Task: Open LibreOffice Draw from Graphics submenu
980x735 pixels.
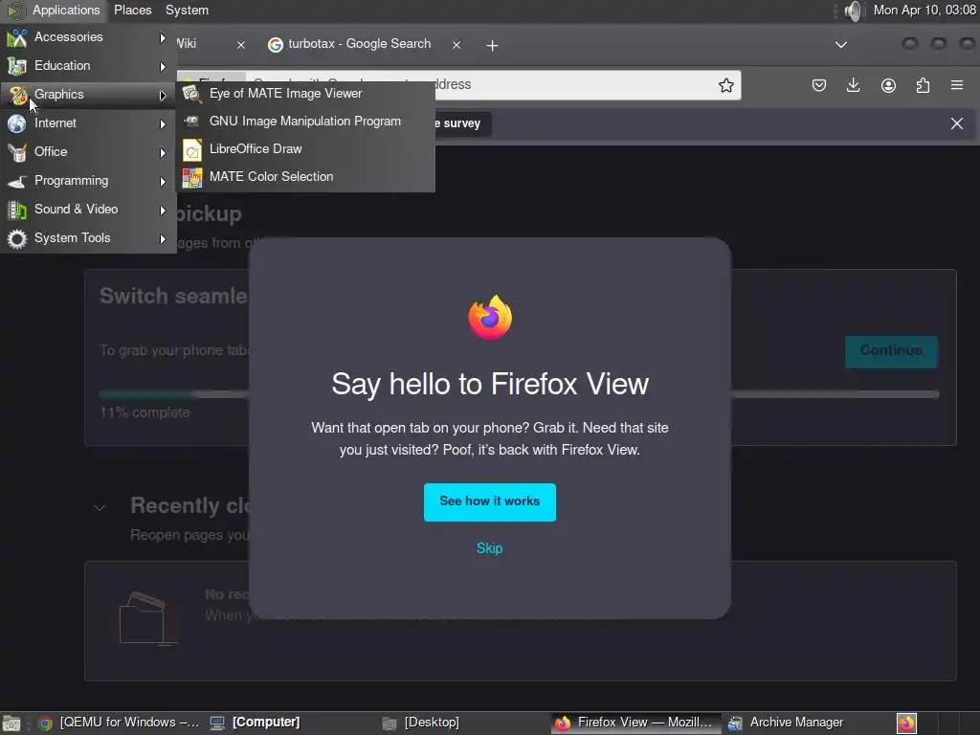Action: coord(305,148)
